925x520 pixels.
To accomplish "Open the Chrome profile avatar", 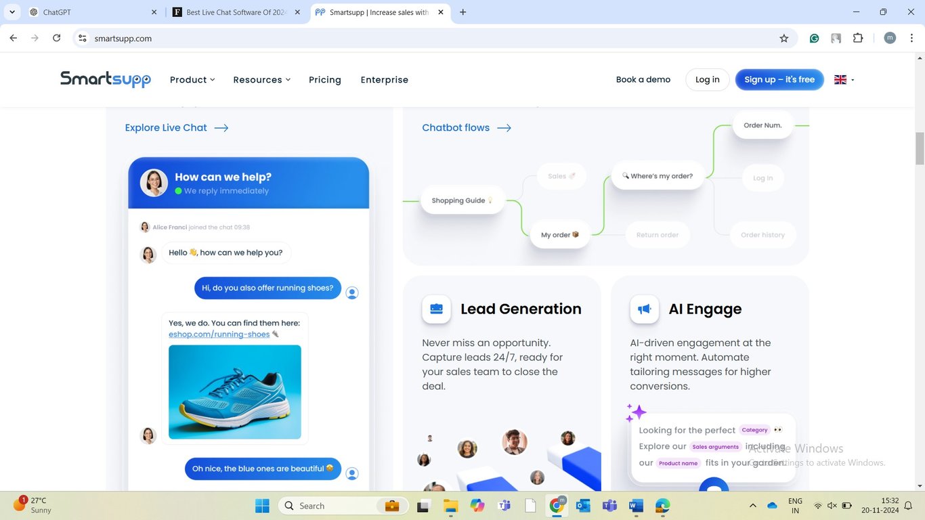I will click(889, 38).
